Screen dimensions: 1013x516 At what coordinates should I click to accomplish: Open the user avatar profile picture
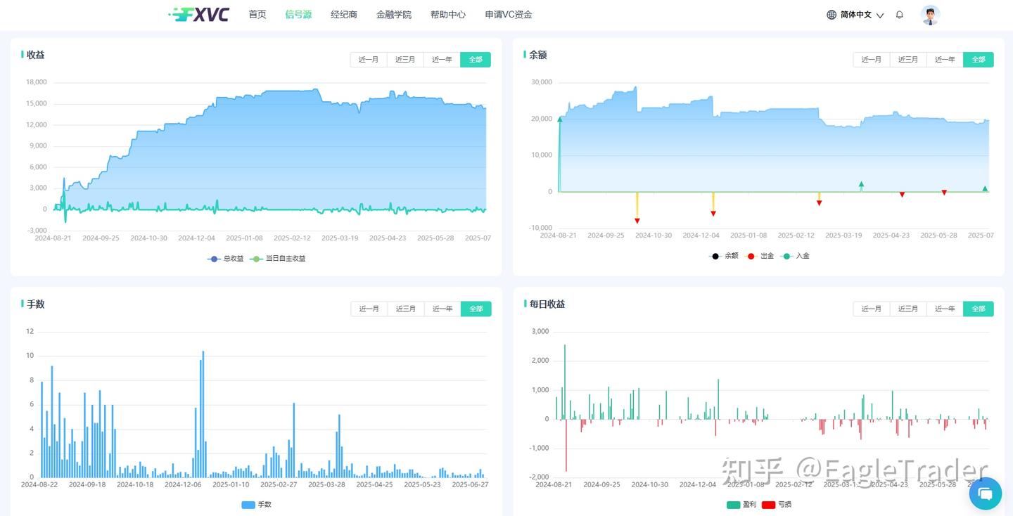pyautogui.click(x=930, y=14)
